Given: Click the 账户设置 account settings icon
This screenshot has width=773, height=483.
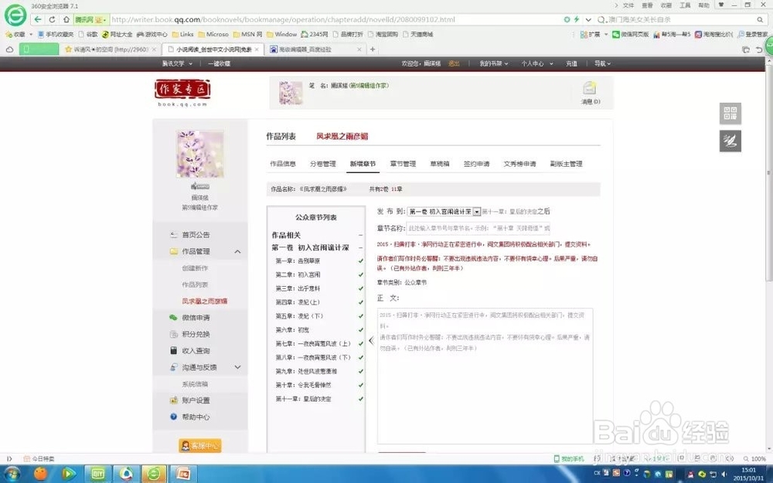Looking at the screenshot, I should click(x=174, y=400).
